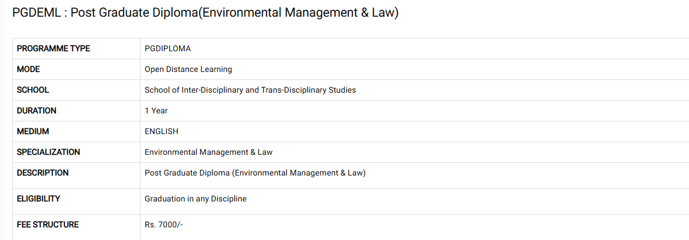Click the "1 Year" duration value
The image size is (689, 240).
[x=156, y=111]
